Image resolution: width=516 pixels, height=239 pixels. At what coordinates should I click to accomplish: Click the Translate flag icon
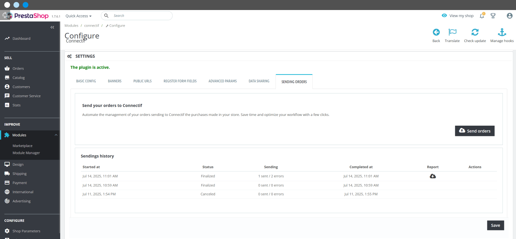(452, 32)
